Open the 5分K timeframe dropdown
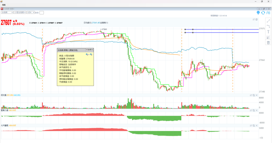The height and width of the screenshot is (143, 272). coord(31,12)
